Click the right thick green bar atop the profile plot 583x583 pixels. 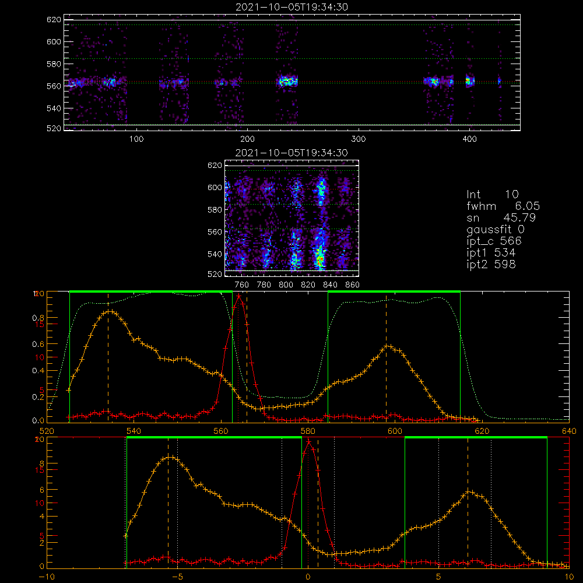tap(394, 291)
